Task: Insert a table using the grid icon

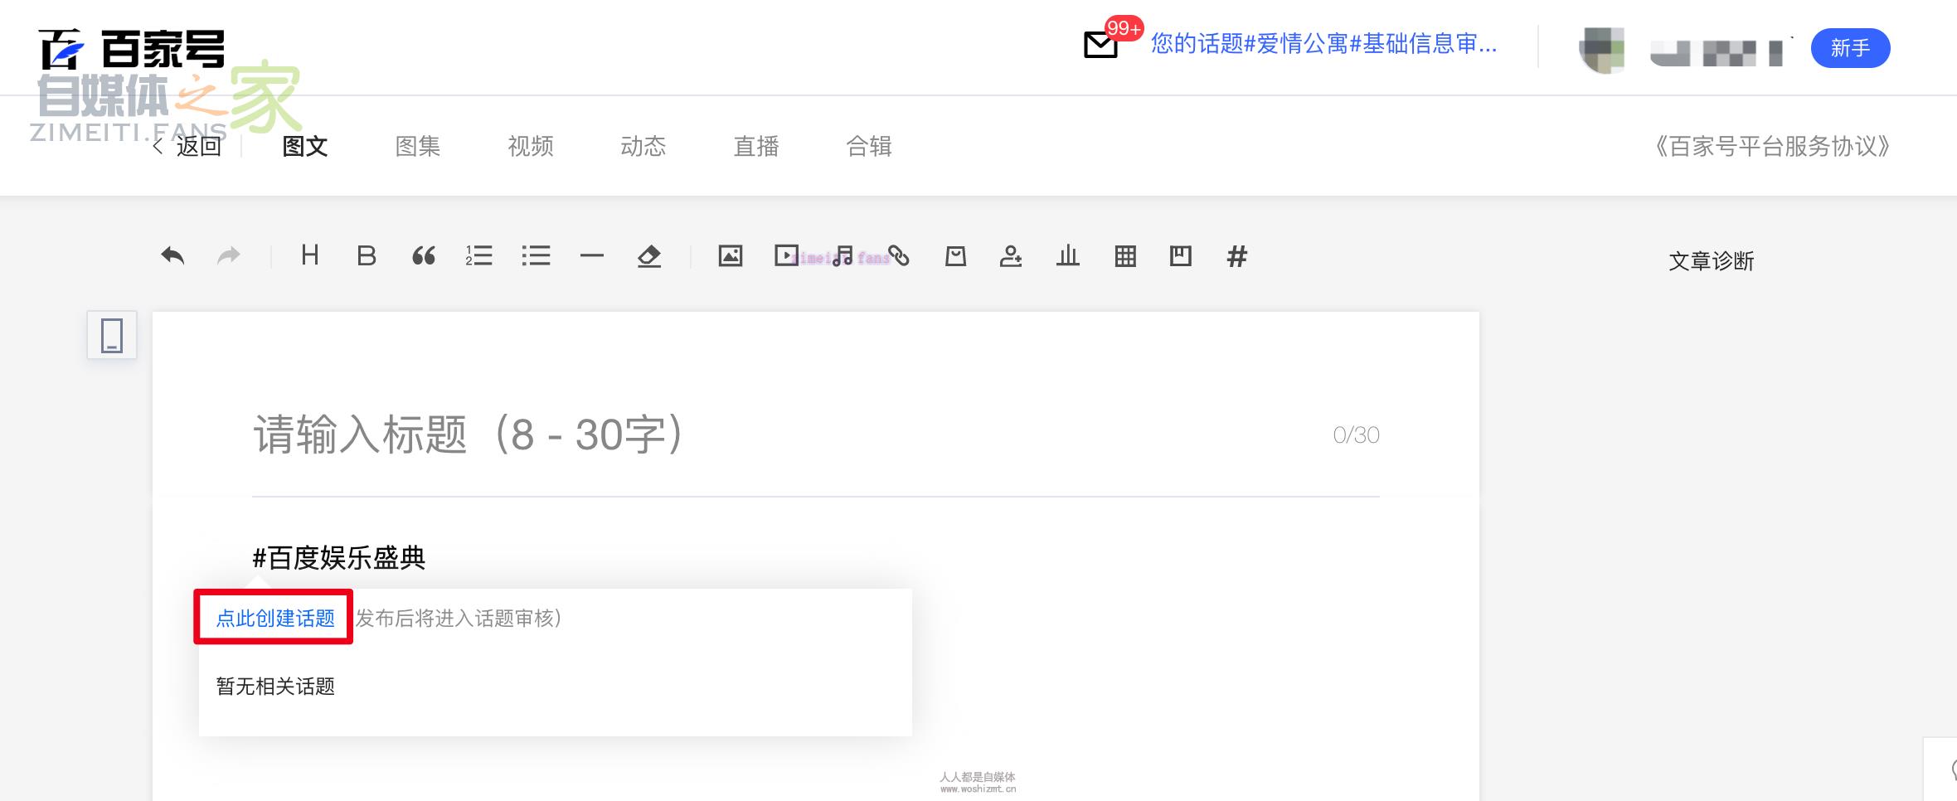Action: (x=1125, y=256)
